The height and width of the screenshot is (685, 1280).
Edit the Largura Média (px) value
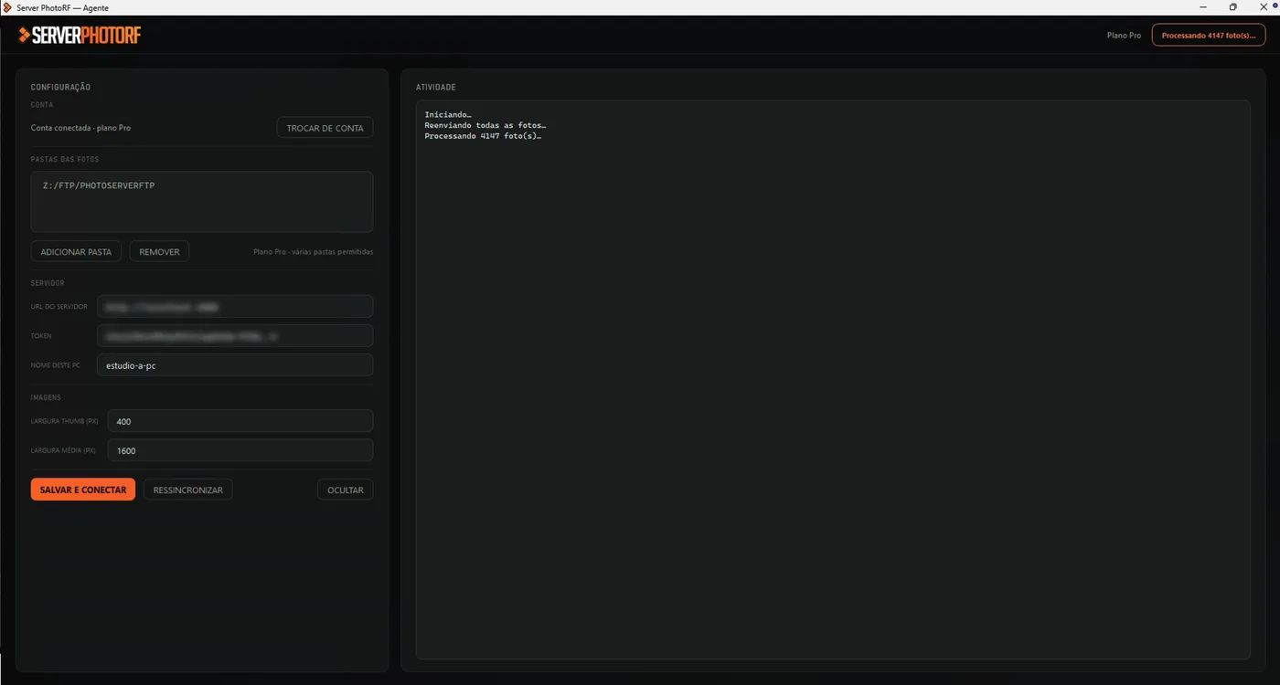(x=240, y=450)
